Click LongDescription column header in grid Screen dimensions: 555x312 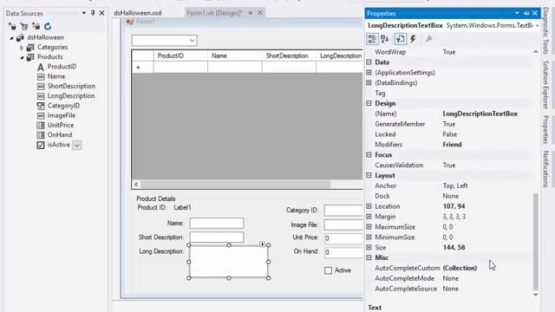click(340, 55)
